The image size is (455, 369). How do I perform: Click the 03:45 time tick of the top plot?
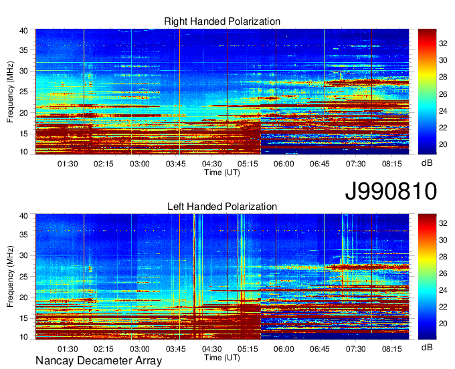tap(176, 164)
